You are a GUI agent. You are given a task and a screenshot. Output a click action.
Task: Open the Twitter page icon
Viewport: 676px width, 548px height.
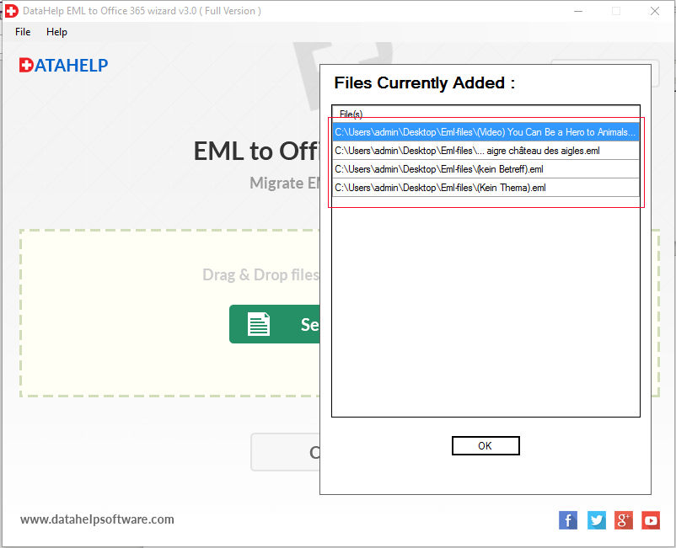[x=596, y=520]
